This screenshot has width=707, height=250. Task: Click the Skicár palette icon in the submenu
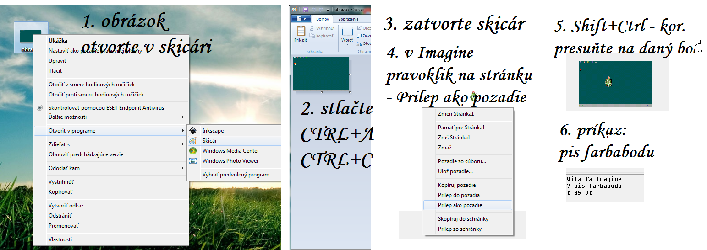193,141
